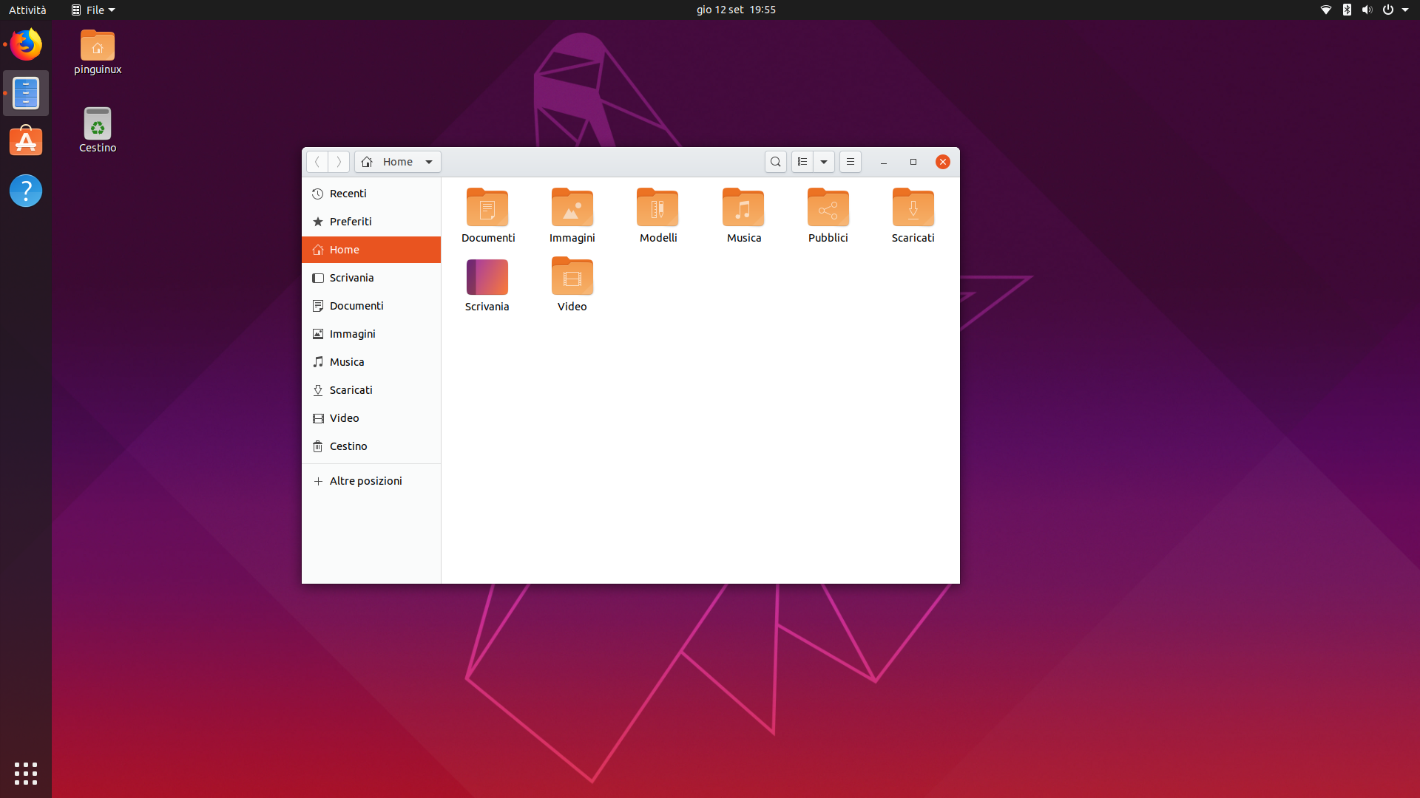Toggle list view in the toolbar
The image size is (1420, 798).
(x=802, y=162)
